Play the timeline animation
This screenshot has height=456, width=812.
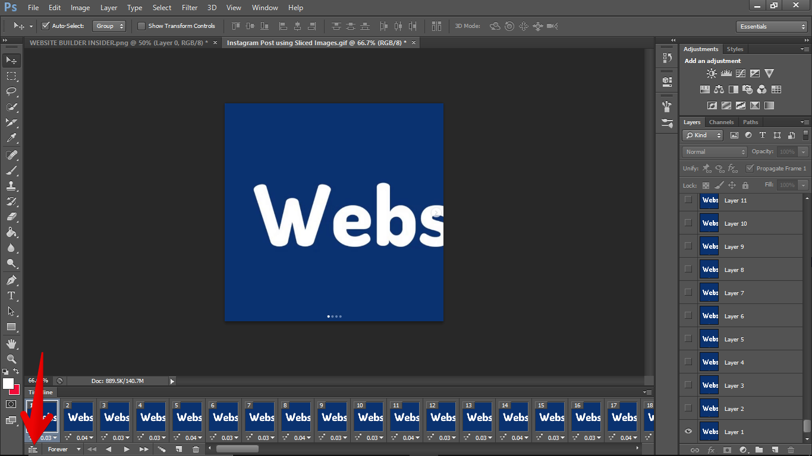pos(126,449)
